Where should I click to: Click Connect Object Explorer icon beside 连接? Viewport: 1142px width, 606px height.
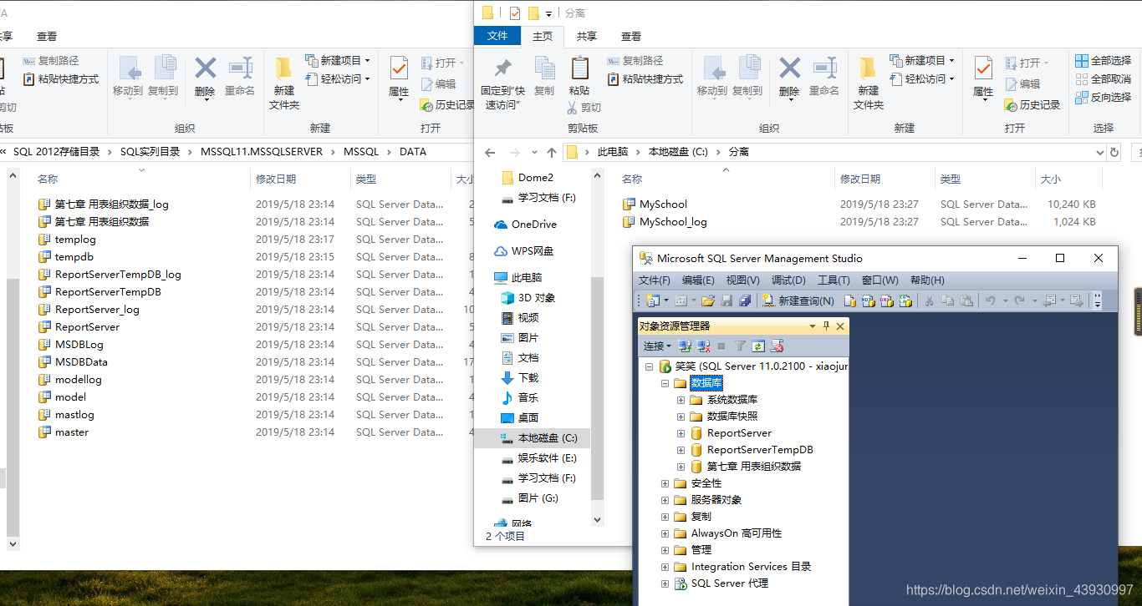(685, 346)
